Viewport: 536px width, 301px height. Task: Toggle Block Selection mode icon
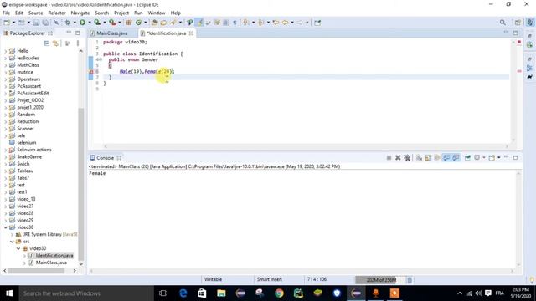click(x=225, y=23)
